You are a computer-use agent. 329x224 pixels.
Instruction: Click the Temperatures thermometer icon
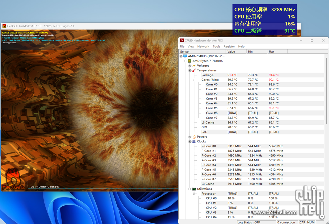coord(194,70)
